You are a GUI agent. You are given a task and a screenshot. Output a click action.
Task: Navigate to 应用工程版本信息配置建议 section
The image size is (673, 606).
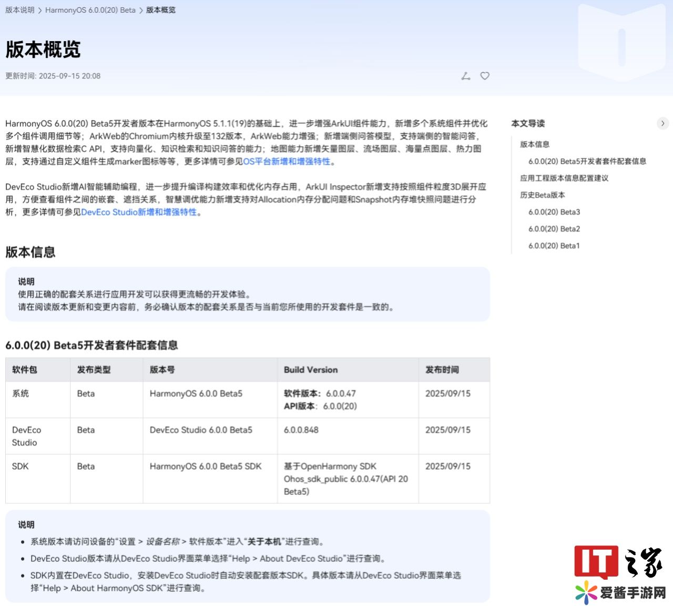point(564,178)
